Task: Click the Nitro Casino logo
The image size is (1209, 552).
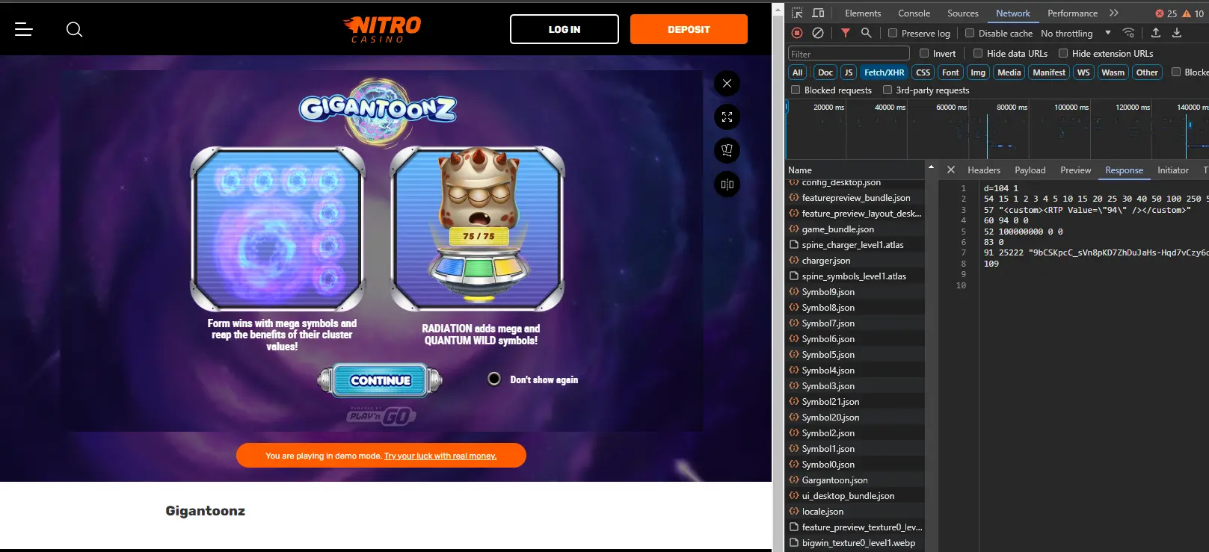Action: tap(382, 29)
